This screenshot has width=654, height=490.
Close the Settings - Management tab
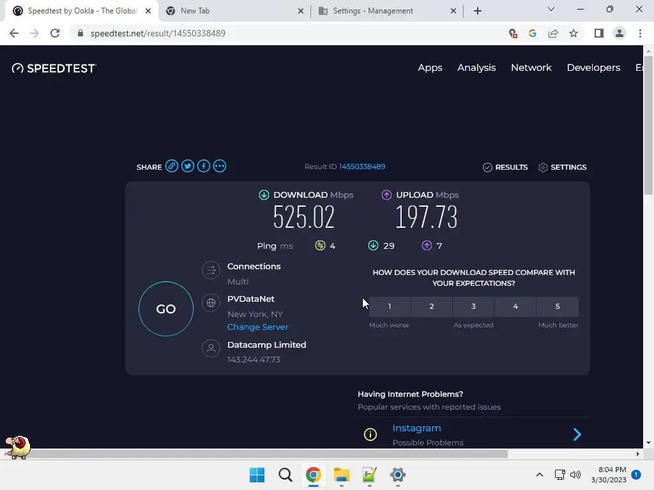point(453,11)
